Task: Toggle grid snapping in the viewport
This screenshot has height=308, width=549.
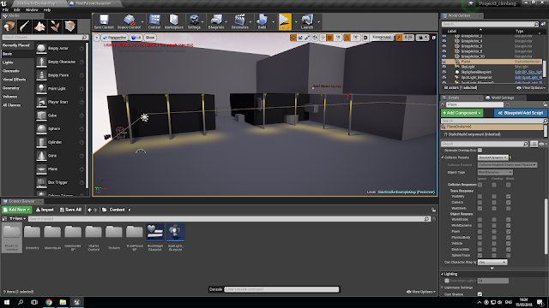Action: 329,38
